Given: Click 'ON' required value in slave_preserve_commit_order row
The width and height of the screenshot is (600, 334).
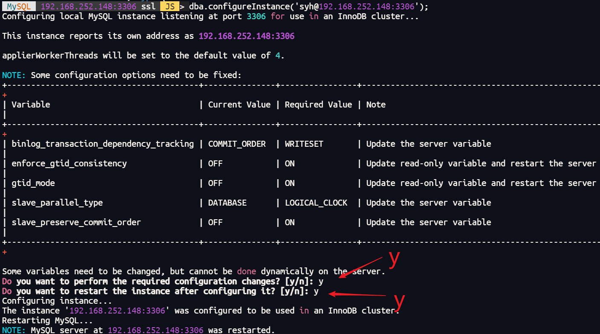Looking at the screenshot, I should point(290,222).
